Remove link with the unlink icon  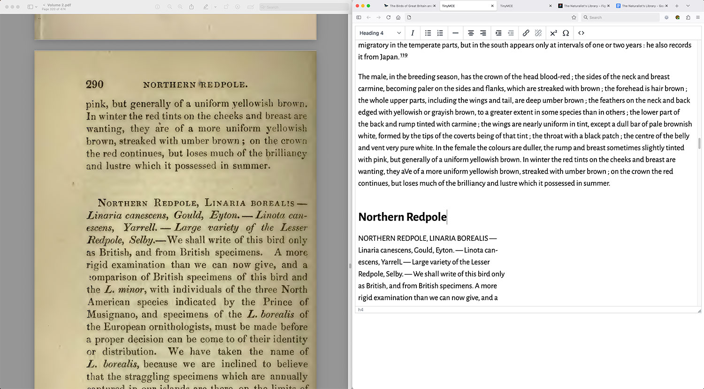click(538, 33)
